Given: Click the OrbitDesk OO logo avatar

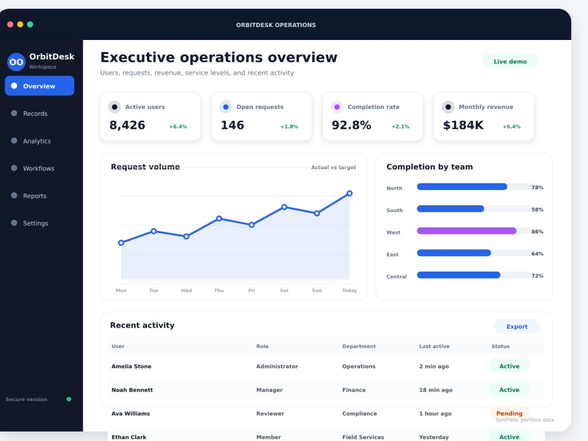Looking at the screenshot, I should click(x=16, y=62).
